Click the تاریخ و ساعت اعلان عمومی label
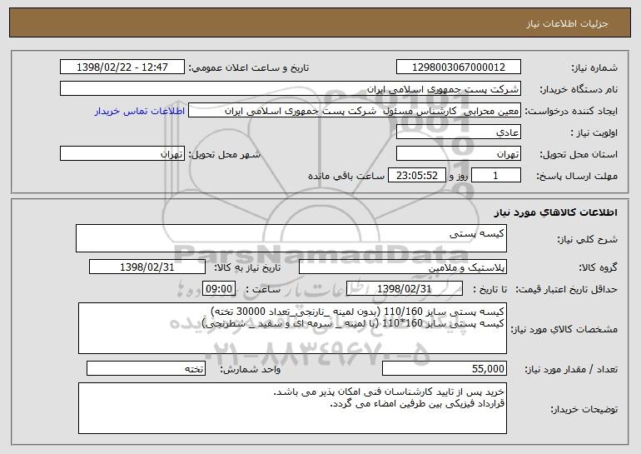This screenshot has height=454, width=641. (x=249, y=67)
